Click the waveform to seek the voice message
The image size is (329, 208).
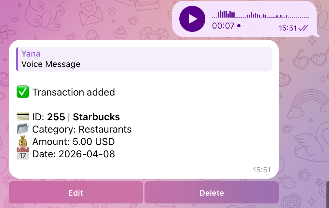(x=260, y=14)
